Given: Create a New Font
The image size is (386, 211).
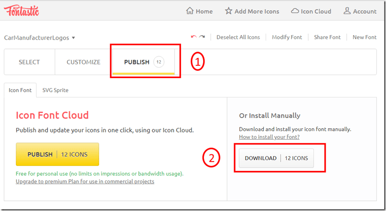Looking at the screenshot, I should [364, 37].
